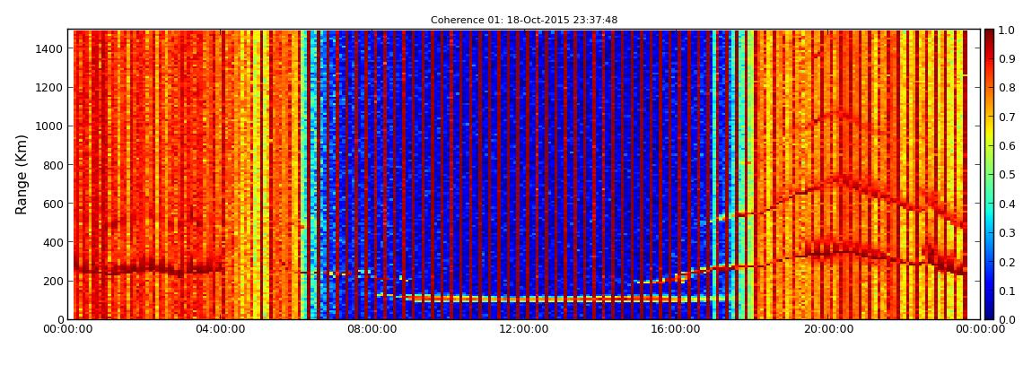Viewport: 1032px width, 365px height.
Task: Click the 1.0 colorbar scale label
Action: 1006,30
